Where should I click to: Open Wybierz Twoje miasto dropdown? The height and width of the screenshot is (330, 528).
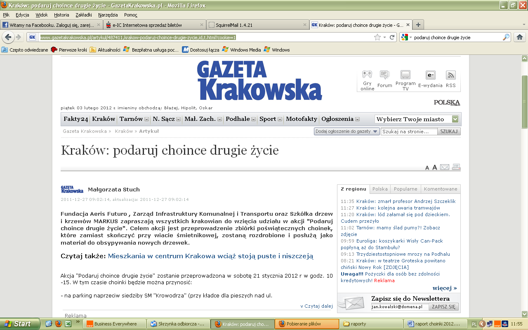pos(417,119)
